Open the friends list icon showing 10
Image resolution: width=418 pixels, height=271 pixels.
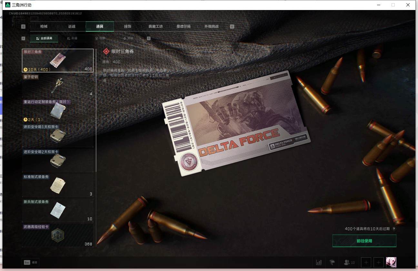[x=349, y=263]
